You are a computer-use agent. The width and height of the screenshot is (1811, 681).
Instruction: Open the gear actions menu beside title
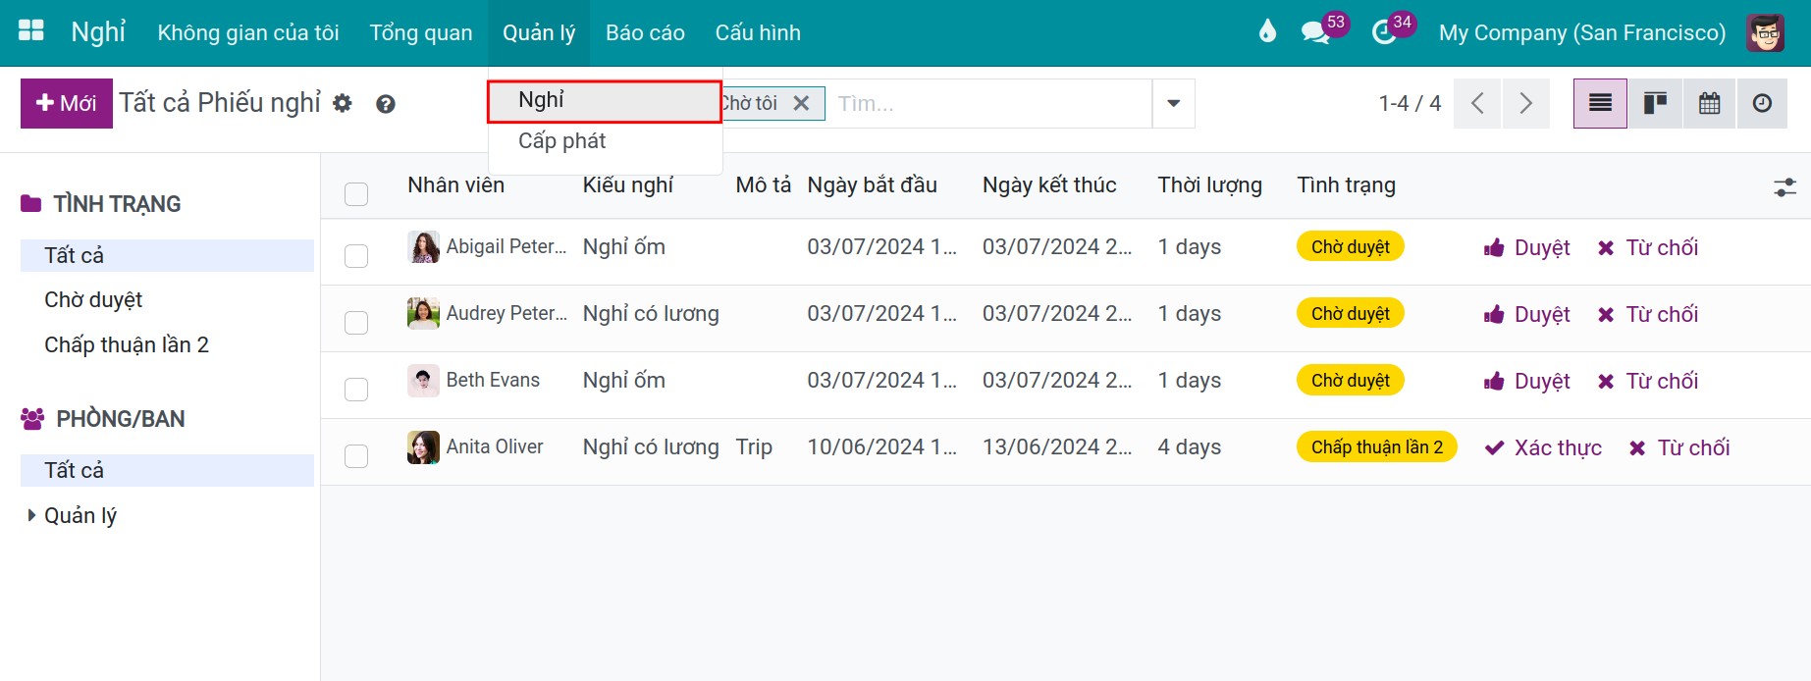(342, 103)
